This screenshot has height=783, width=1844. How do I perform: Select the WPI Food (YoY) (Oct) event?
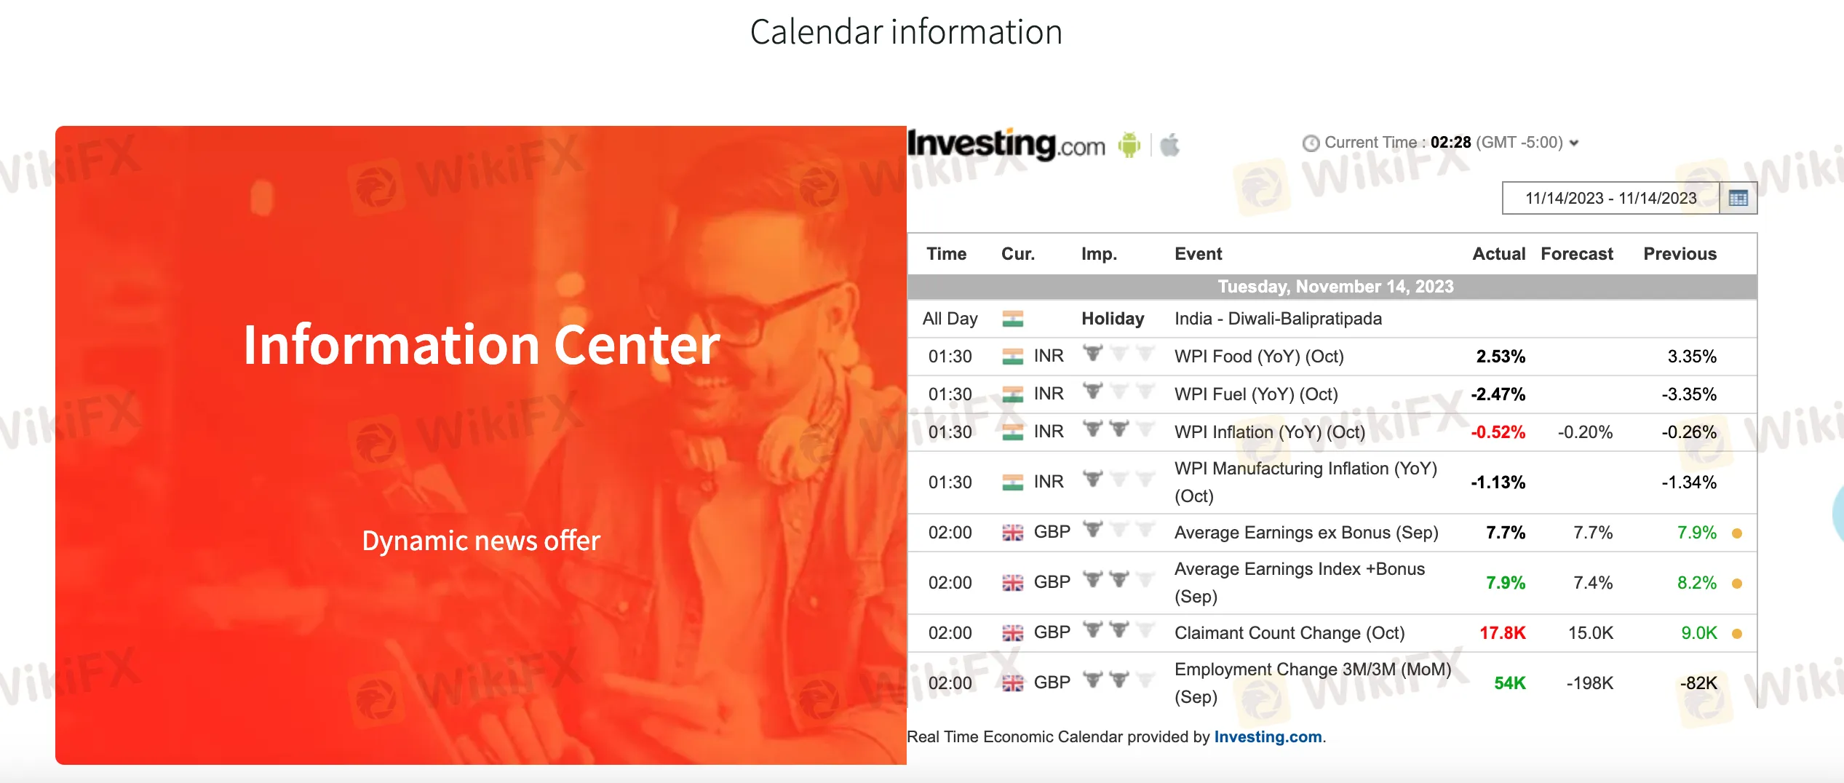pos(1259,357)
